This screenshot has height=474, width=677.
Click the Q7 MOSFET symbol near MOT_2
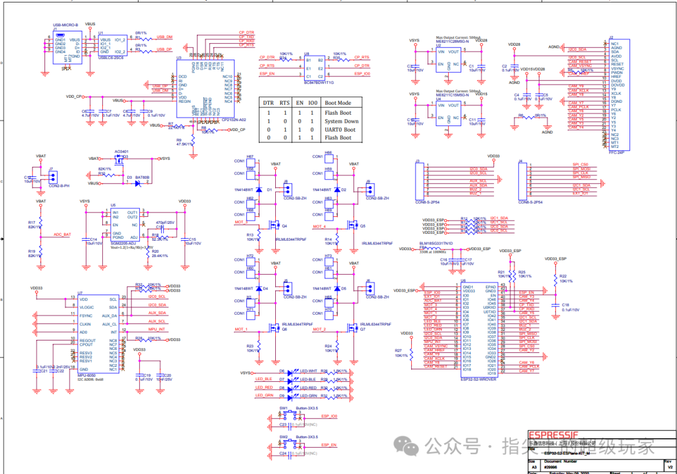353,327
